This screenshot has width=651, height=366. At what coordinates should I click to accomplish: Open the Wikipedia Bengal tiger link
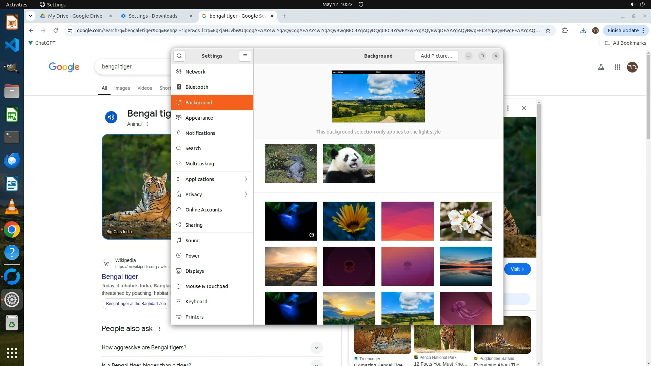coord(120,277)
